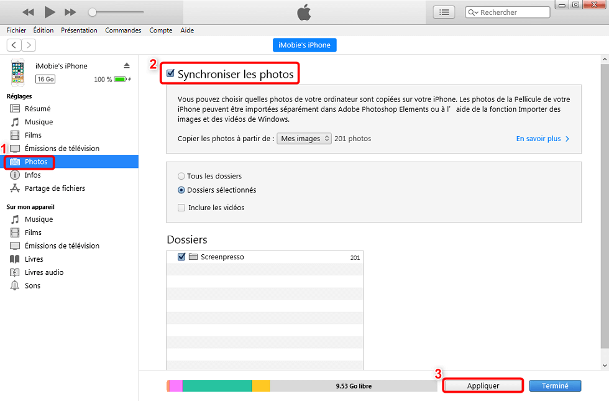Click the Appliquer button
Screen dimensions: 609x401
tap(483, 386)
